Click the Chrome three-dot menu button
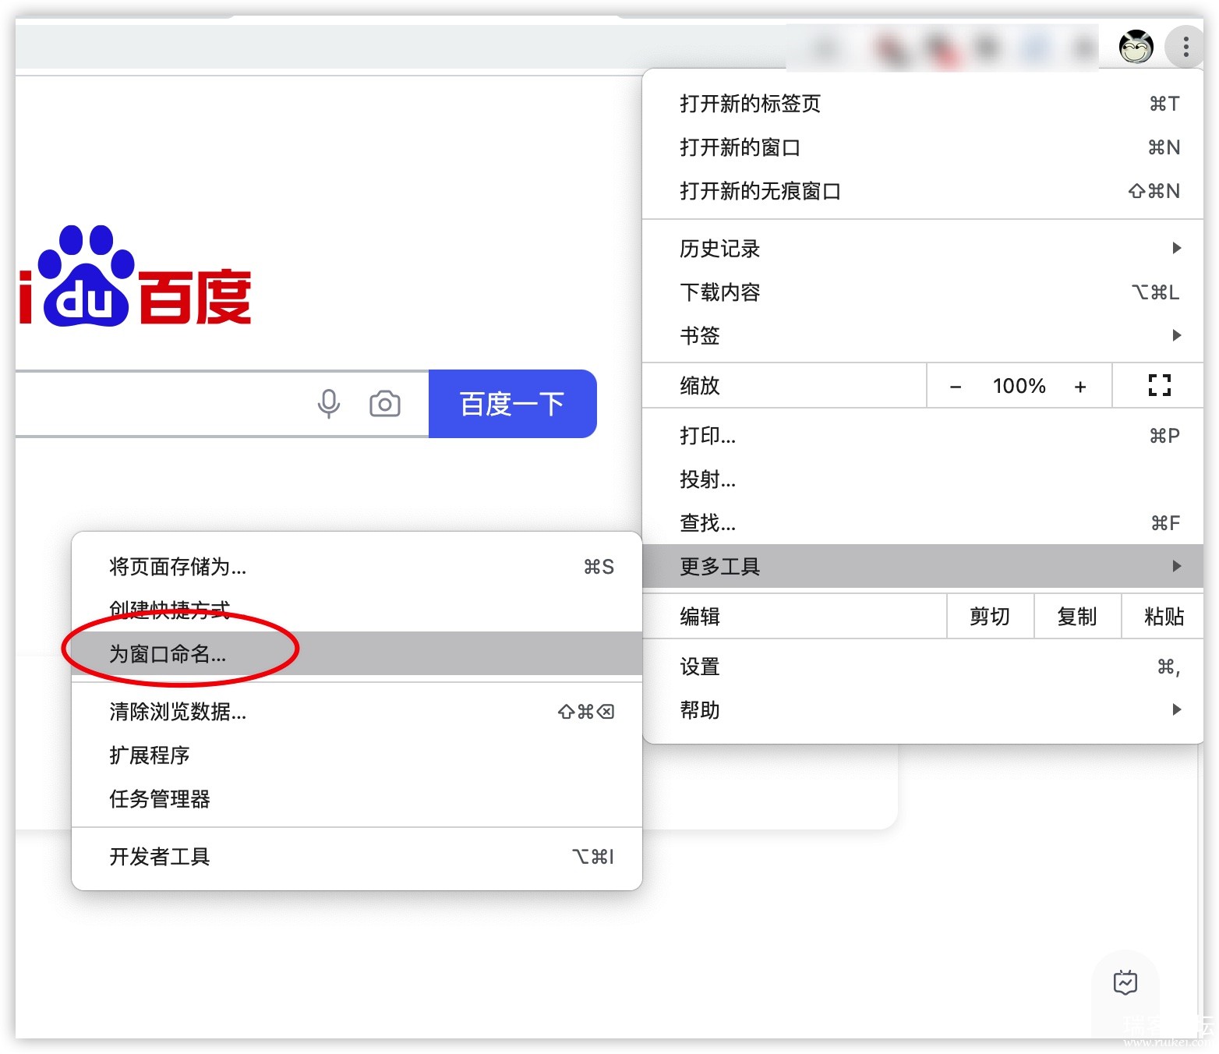1219x1054 pixels. [x=1185, y=47]
